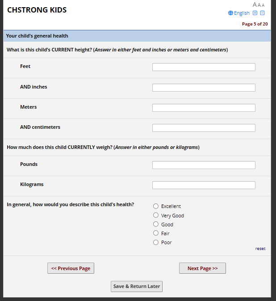276x301 pixels.
Task: Go to the Next Page
Action: [202, 268]
